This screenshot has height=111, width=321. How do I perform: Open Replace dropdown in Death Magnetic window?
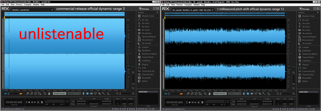click(x=234, y=93)
